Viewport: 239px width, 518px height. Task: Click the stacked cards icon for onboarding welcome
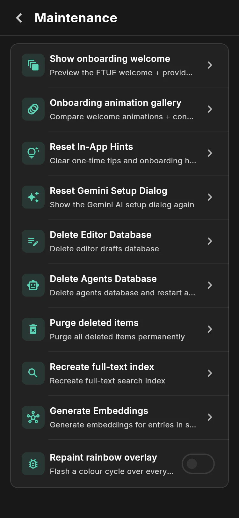[33, 65]
